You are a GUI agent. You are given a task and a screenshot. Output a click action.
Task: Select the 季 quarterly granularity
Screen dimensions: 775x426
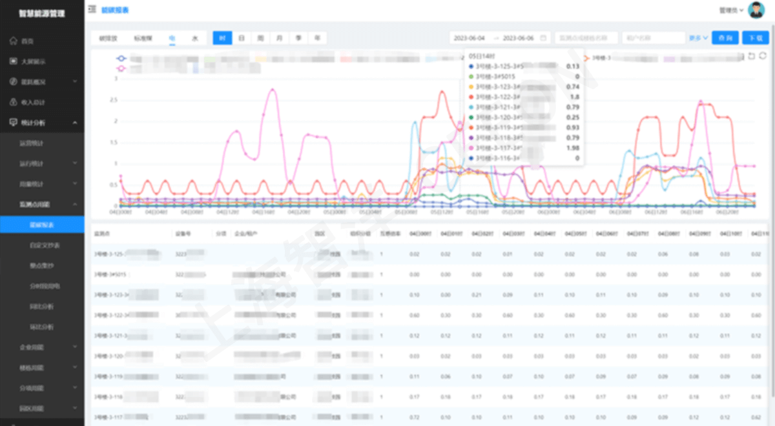tap(298, 38)
